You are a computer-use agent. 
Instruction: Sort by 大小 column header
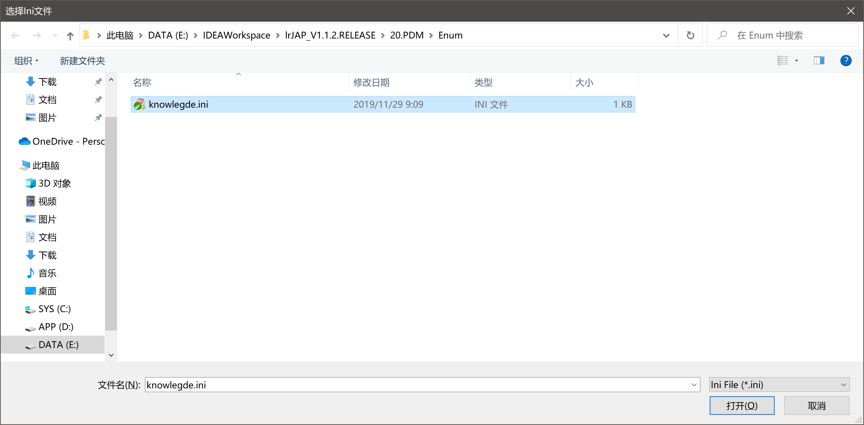tap(605, 83)
